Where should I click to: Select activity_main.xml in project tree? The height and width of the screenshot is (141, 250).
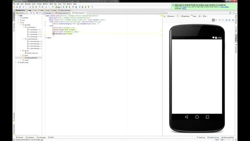pos(31,53)
